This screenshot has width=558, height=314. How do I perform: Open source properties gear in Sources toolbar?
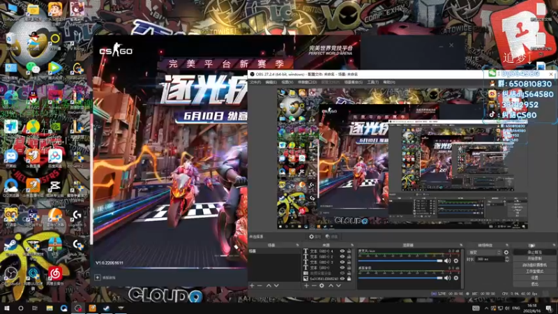[x=322, y=285]
